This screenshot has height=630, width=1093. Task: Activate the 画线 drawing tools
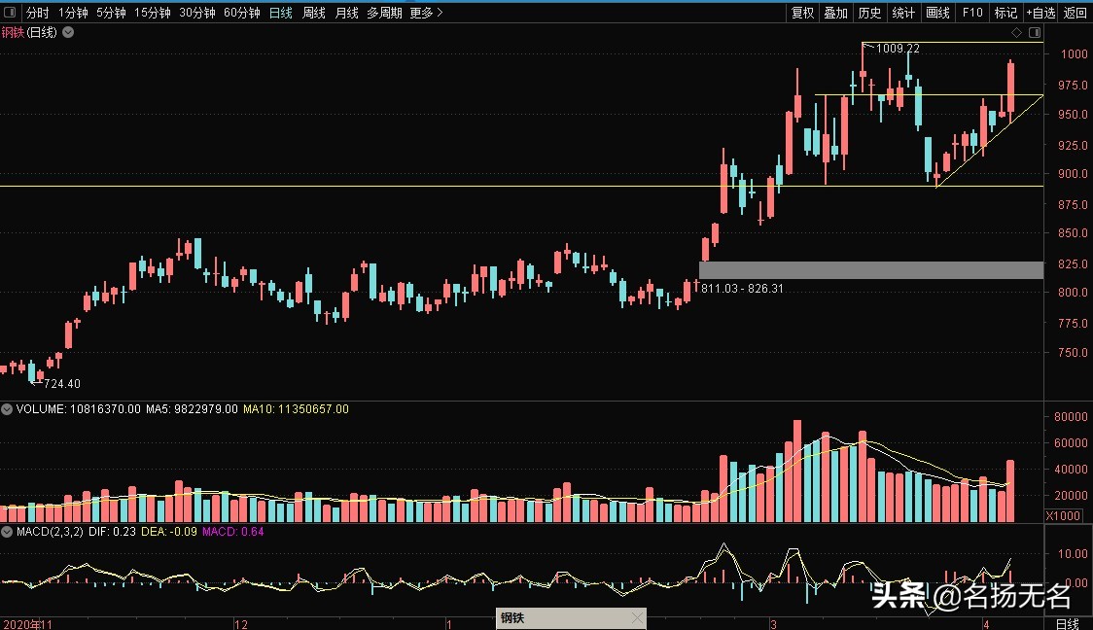937,13
